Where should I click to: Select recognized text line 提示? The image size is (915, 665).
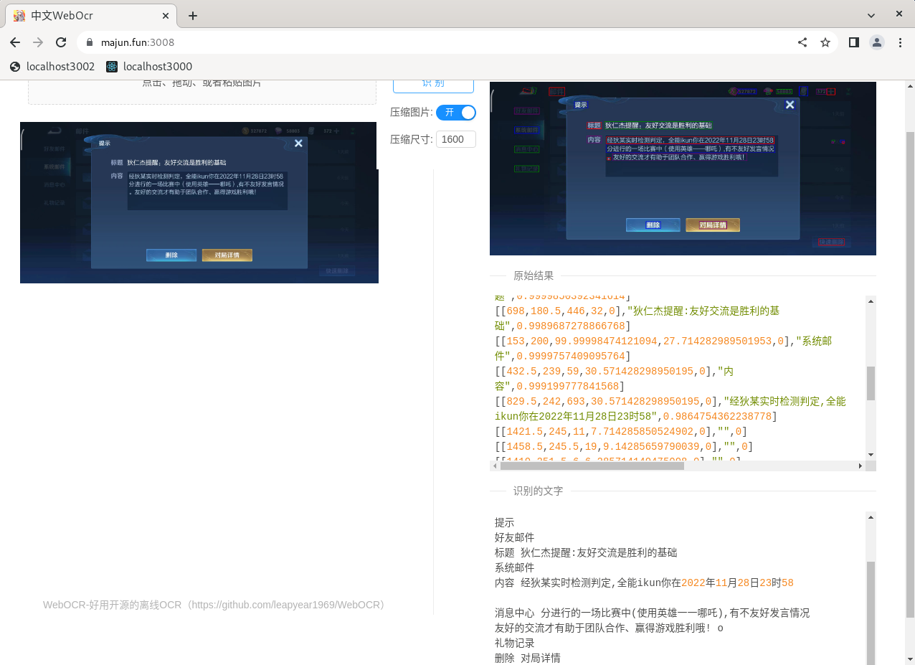[x=505, y=523]
